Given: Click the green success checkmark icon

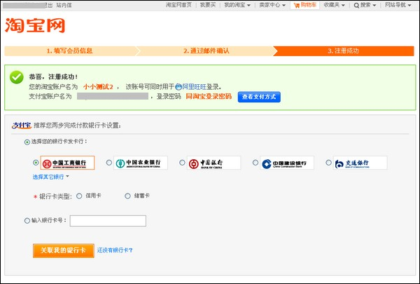Looking at the screenshot, I should [x=17, y=77].
